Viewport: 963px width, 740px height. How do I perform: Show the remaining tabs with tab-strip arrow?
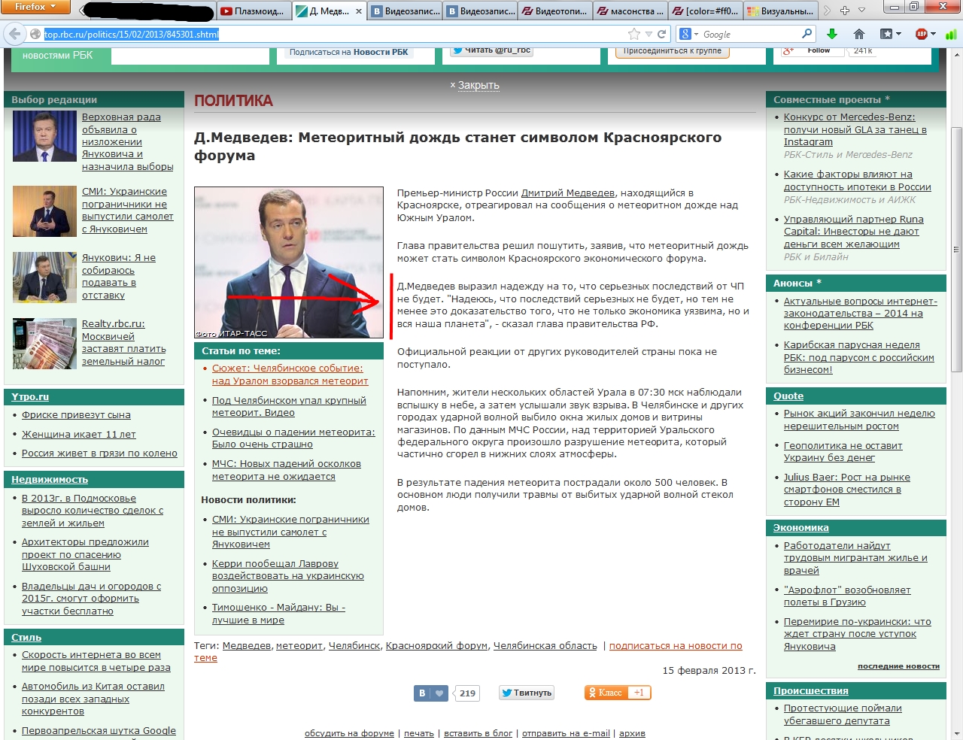click(828, 11)
